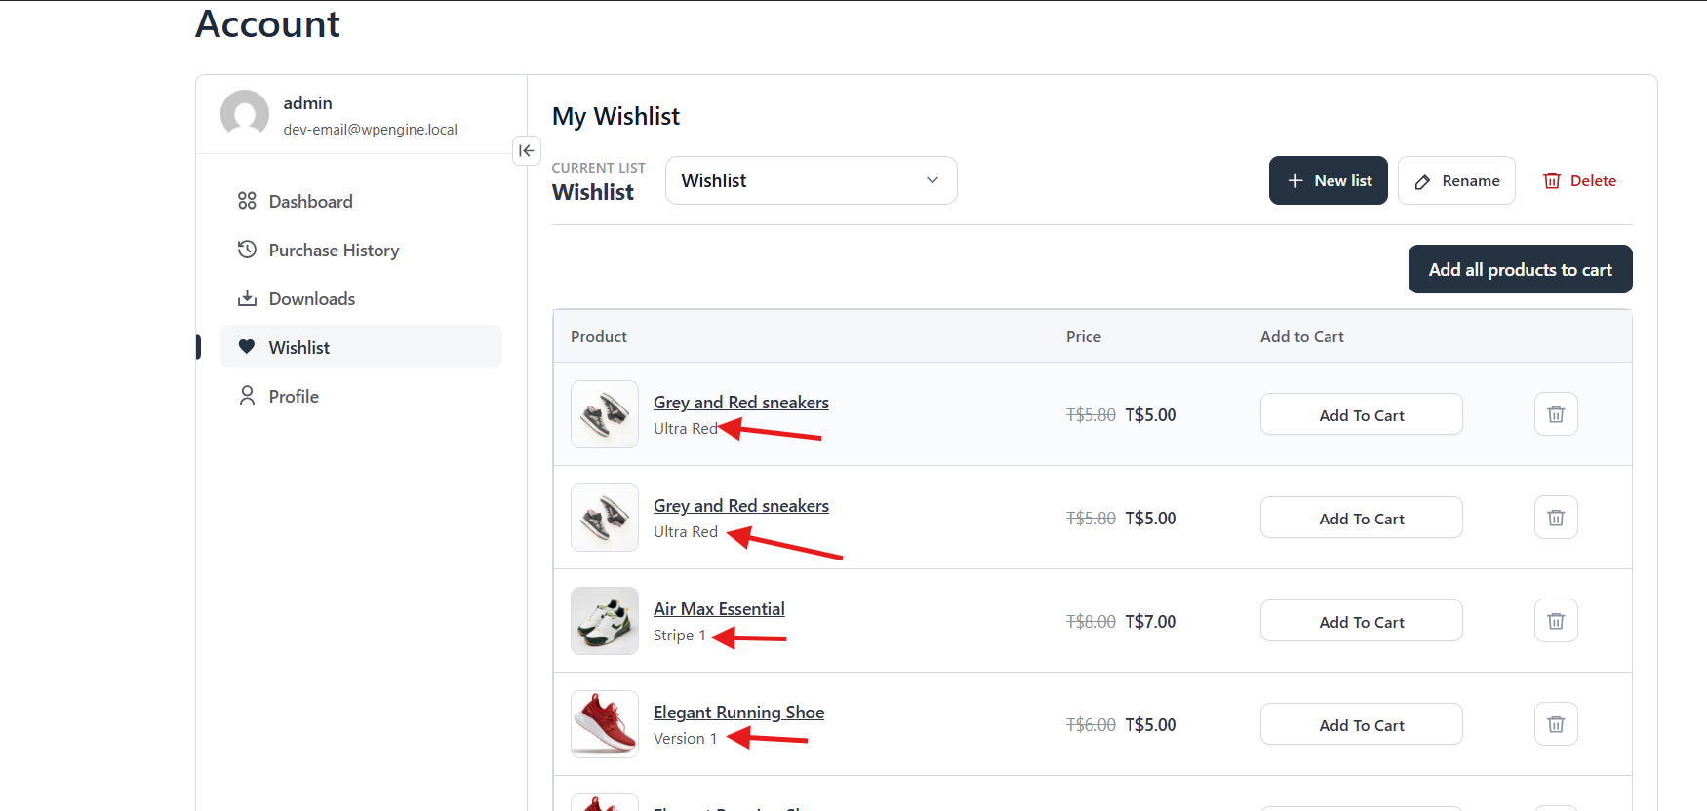Click Add all products to cart
The width and height of the screenshot is (1707, 811).
[1520, 269]
